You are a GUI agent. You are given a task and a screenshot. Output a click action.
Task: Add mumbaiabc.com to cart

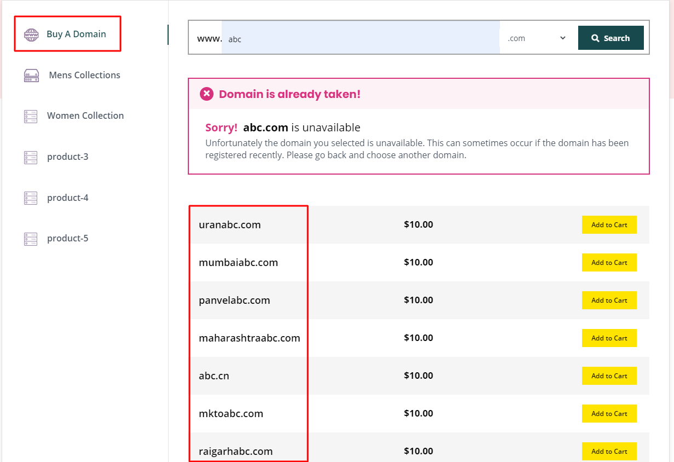[x=609, y=263]
